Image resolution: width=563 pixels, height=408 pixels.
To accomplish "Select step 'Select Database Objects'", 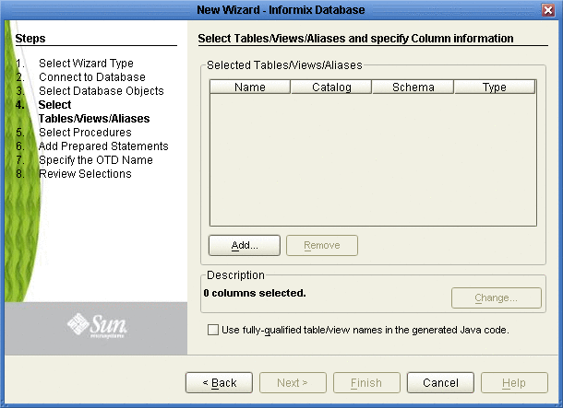I will point(102,91).
